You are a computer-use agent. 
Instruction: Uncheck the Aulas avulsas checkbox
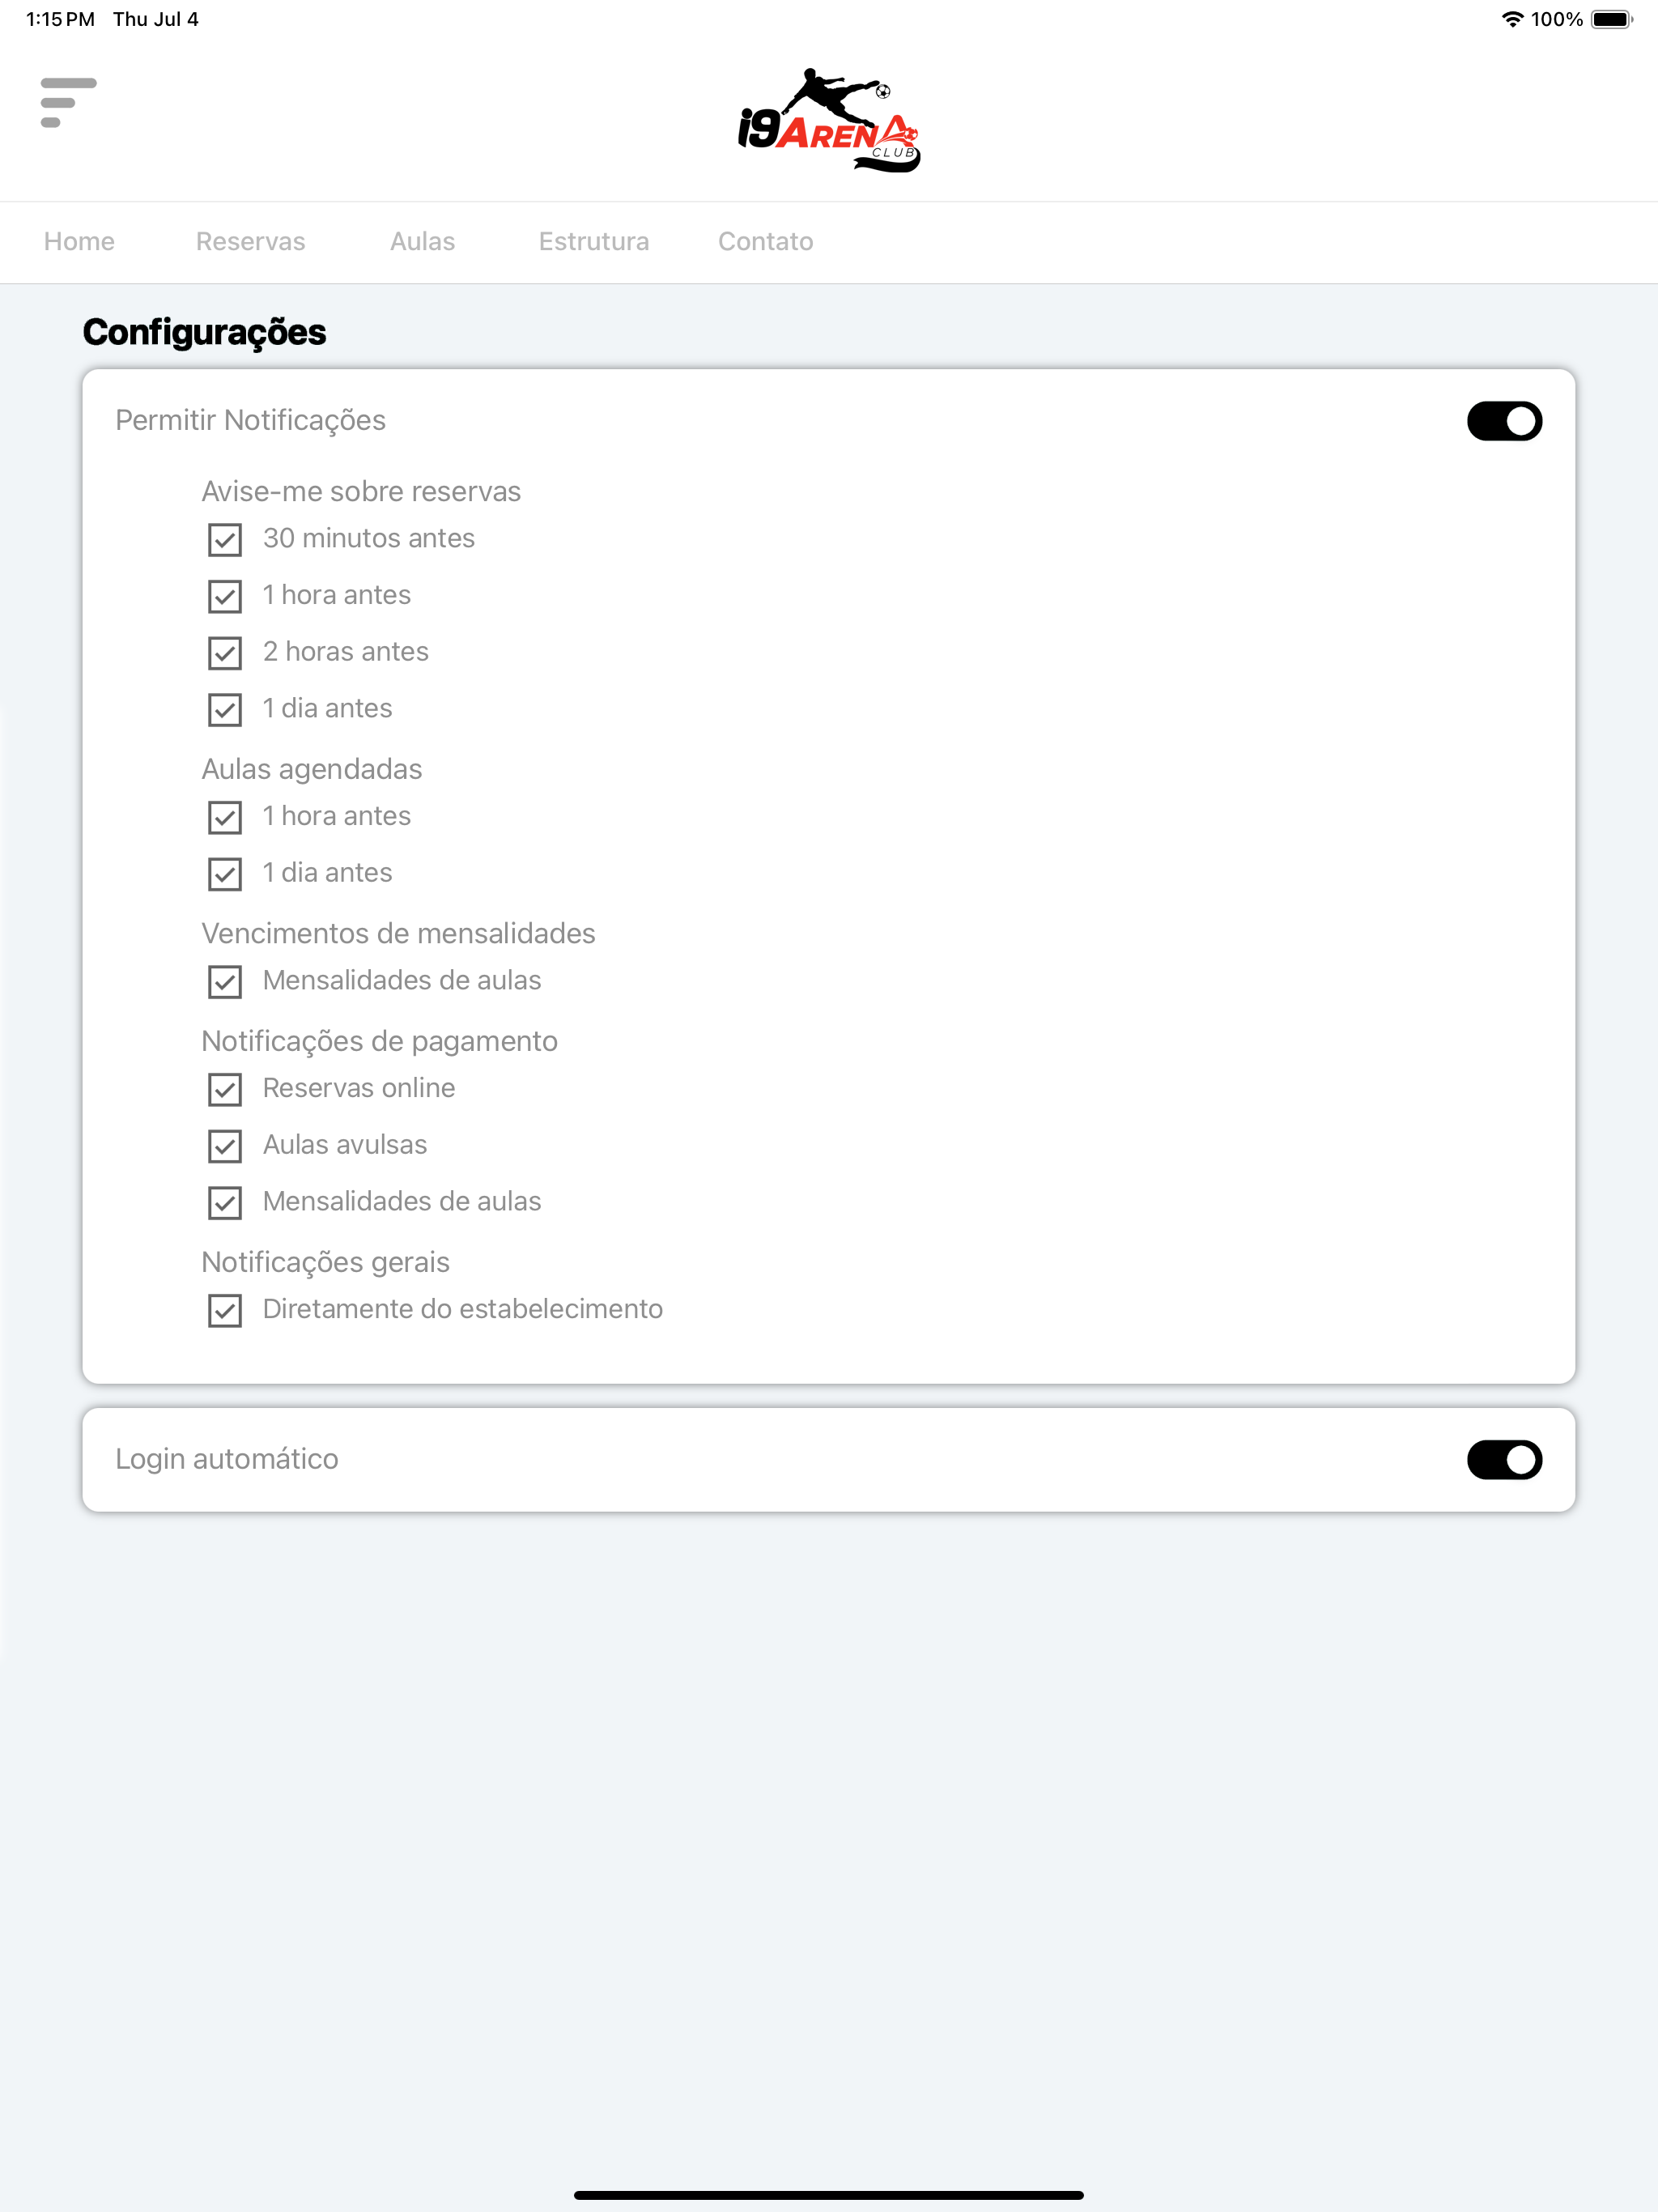(225, 1146)
